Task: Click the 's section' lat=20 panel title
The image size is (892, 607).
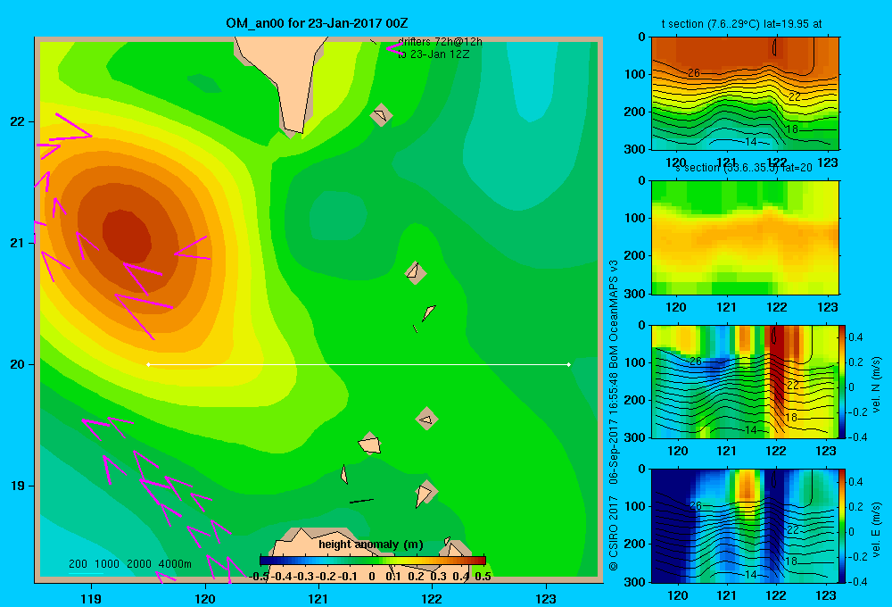Action: 743,168
